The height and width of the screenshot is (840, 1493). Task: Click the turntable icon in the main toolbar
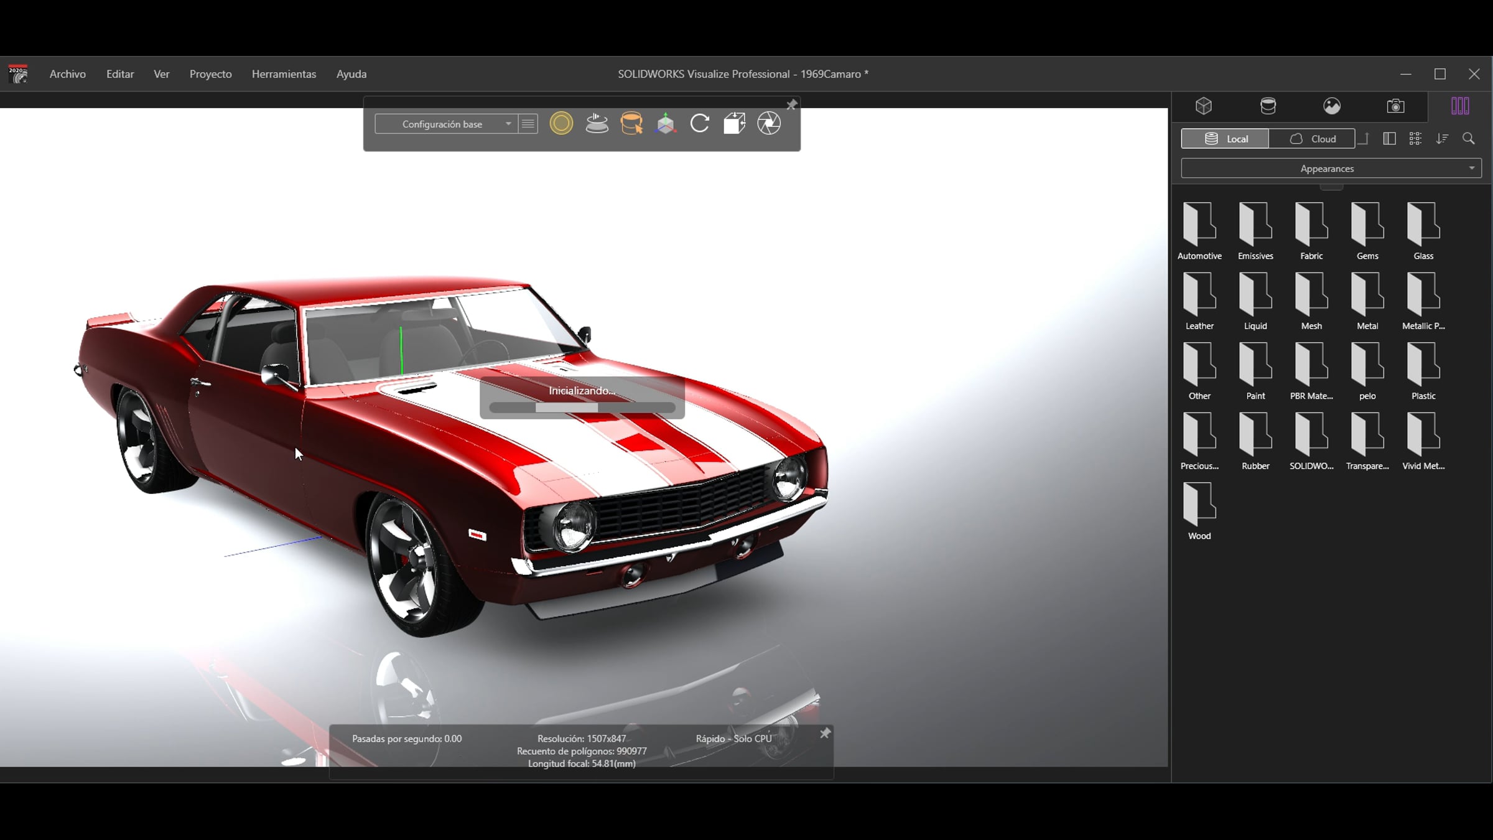click(x=597, y=123)
